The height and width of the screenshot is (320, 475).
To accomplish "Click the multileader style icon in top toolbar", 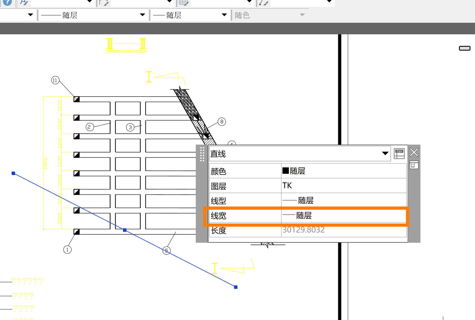I will 263,3.
